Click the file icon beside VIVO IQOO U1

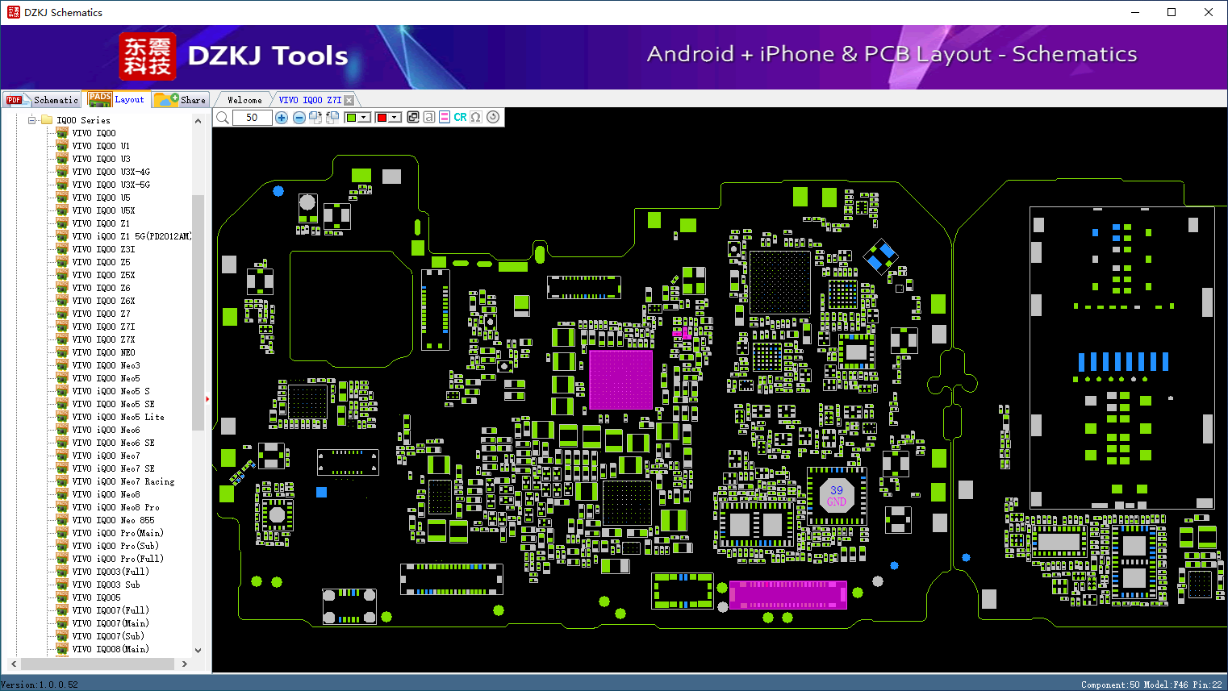[62, 146]
